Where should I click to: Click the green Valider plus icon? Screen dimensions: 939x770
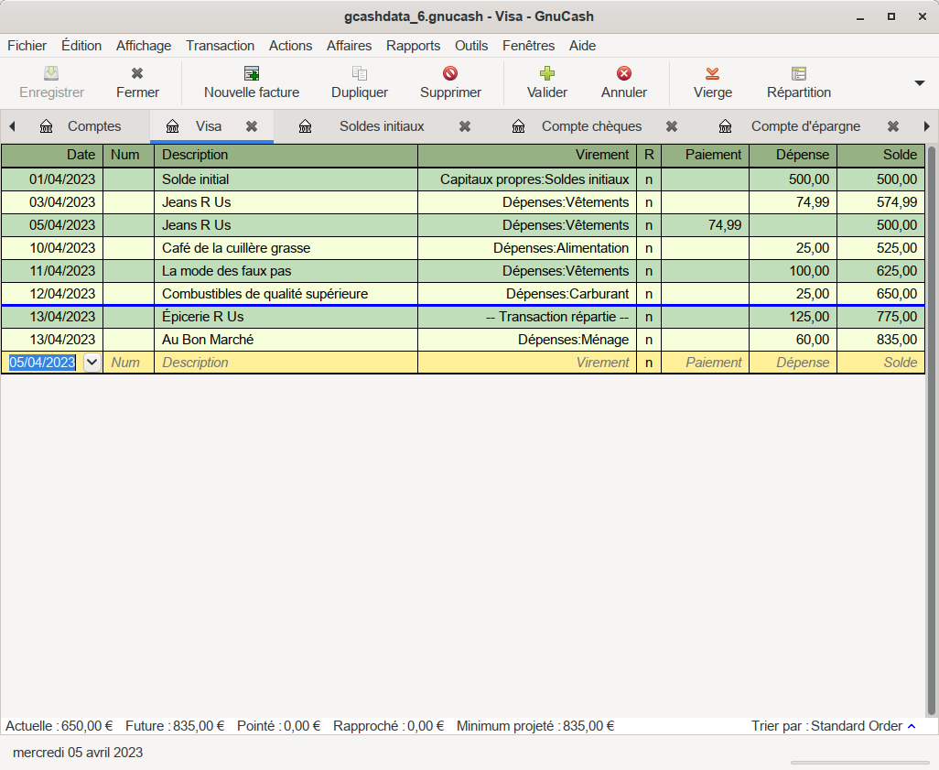[x=547, y=73]
